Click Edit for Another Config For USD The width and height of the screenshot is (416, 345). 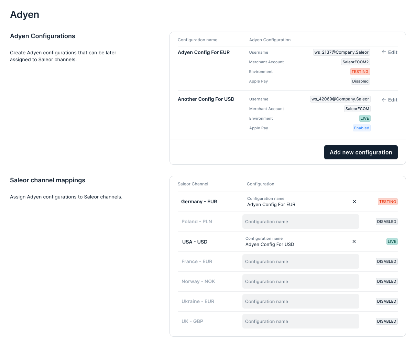click(x=392, y=100)
